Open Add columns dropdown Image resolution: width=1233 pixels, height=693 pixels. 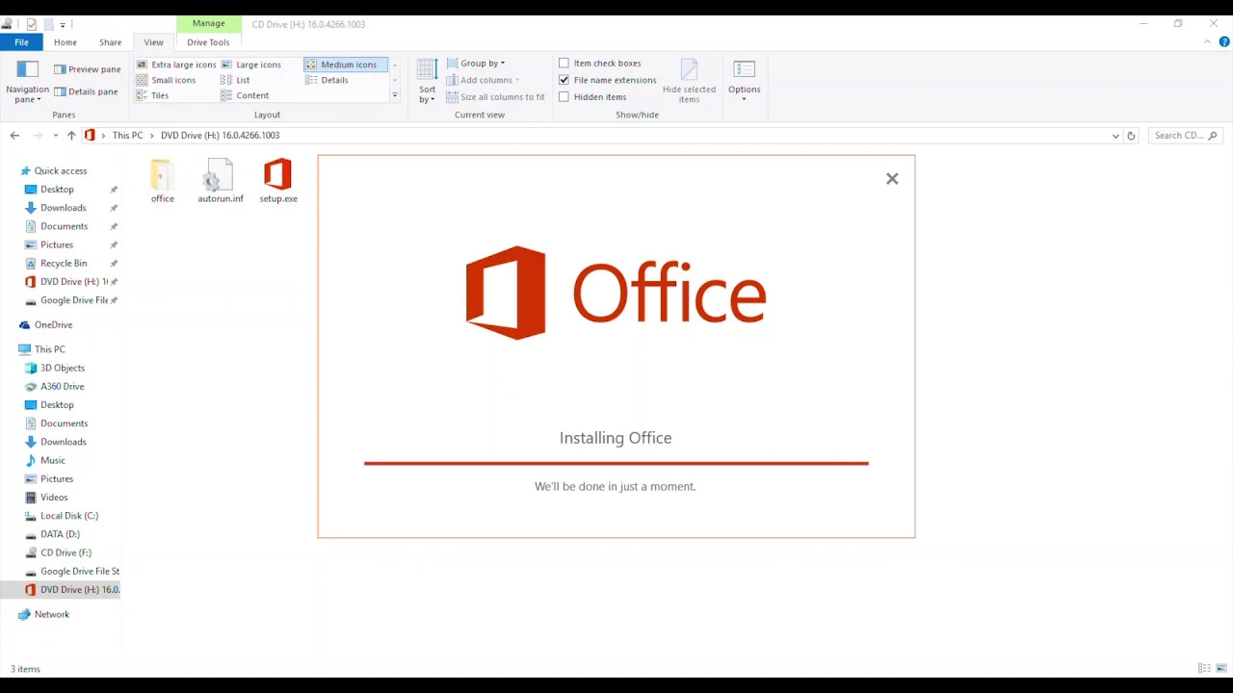(483, 80)
